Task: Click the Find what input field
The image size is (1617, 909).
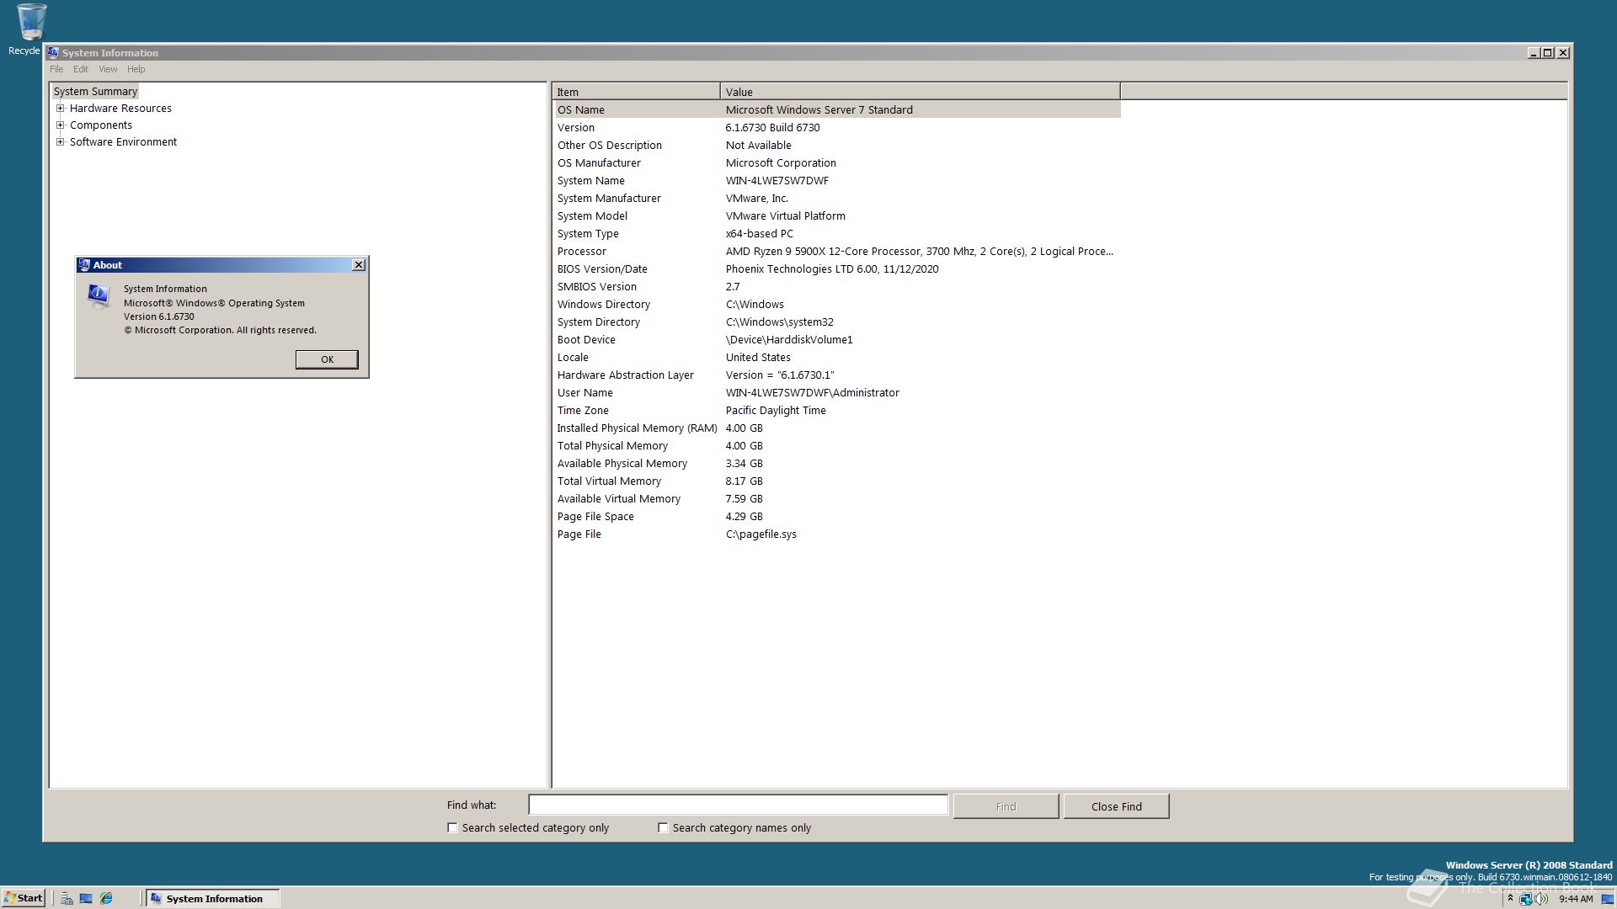Action: point(739,805)
